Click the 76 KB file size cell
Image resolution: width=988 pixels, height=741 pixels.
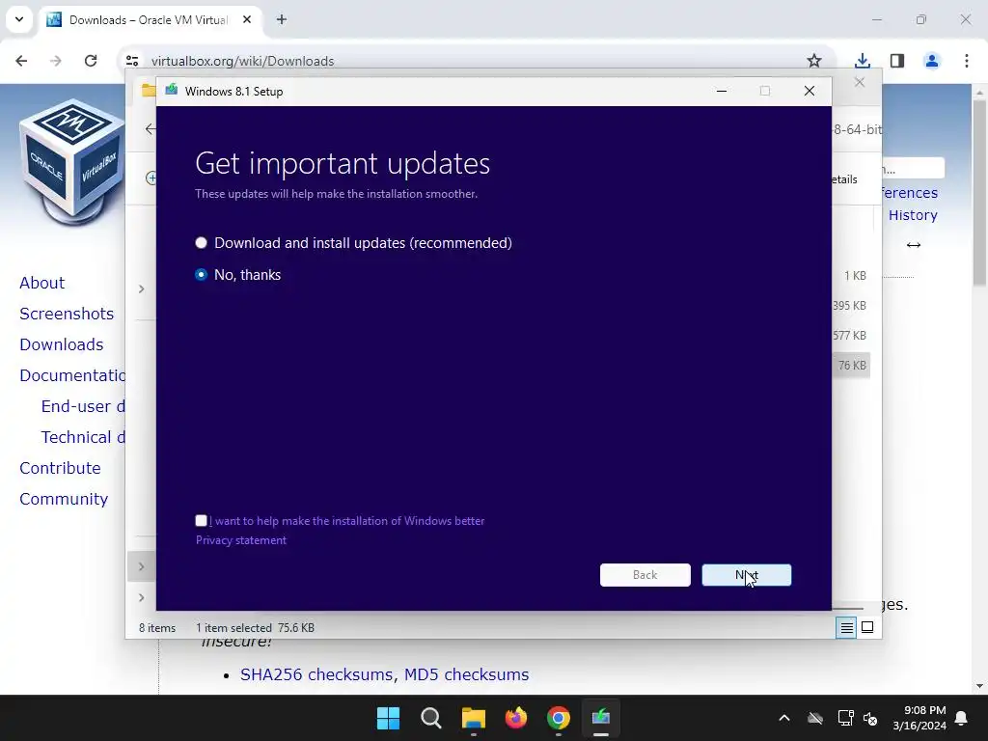[852, 366]
